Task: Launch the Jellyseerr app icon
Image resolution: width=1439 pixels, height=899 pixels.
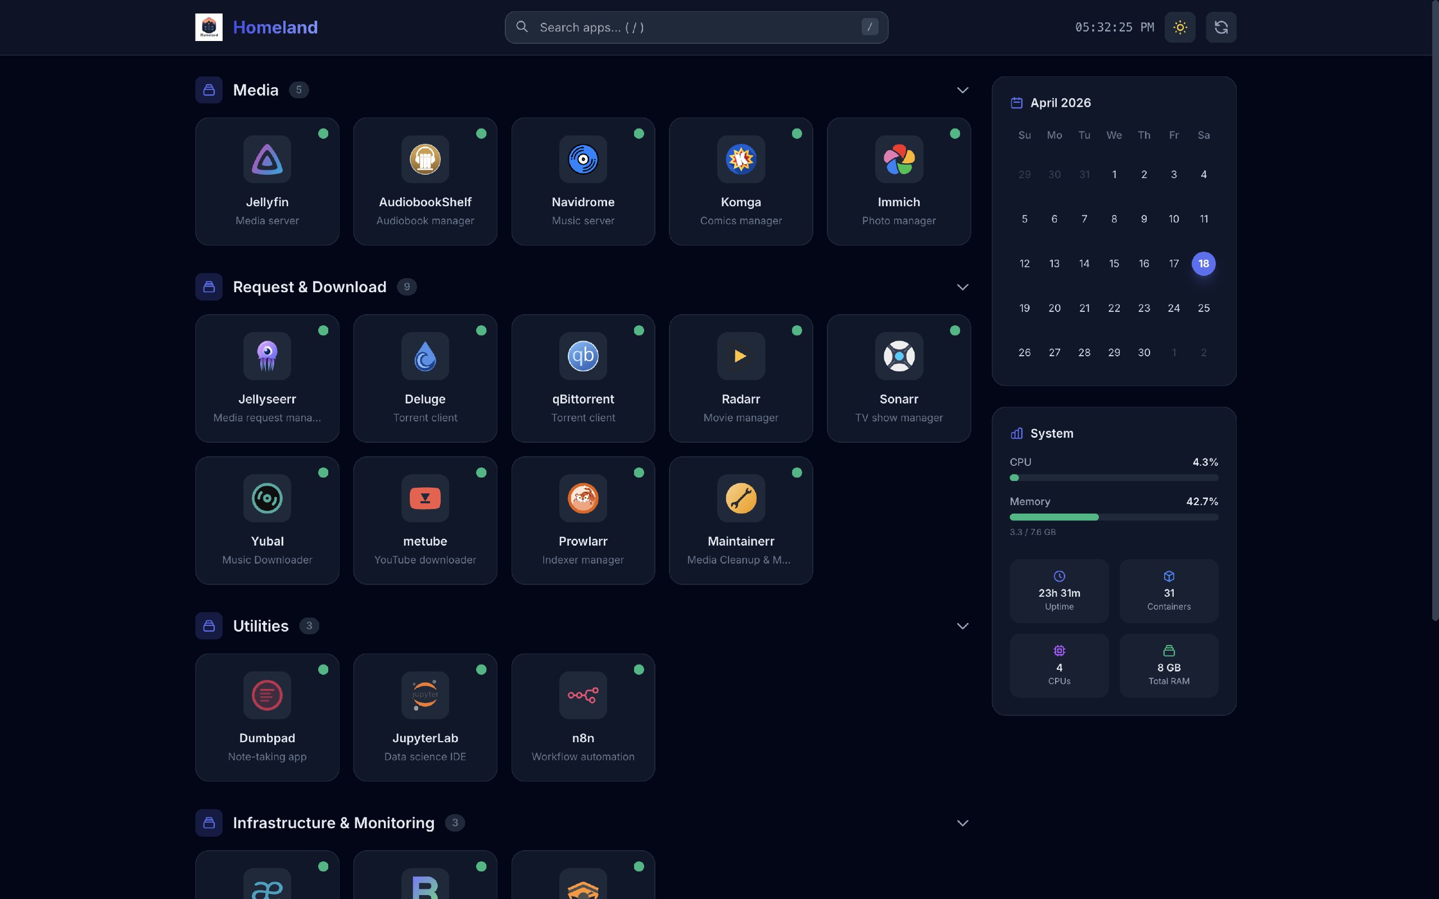Action: click(x=267, y=356)
